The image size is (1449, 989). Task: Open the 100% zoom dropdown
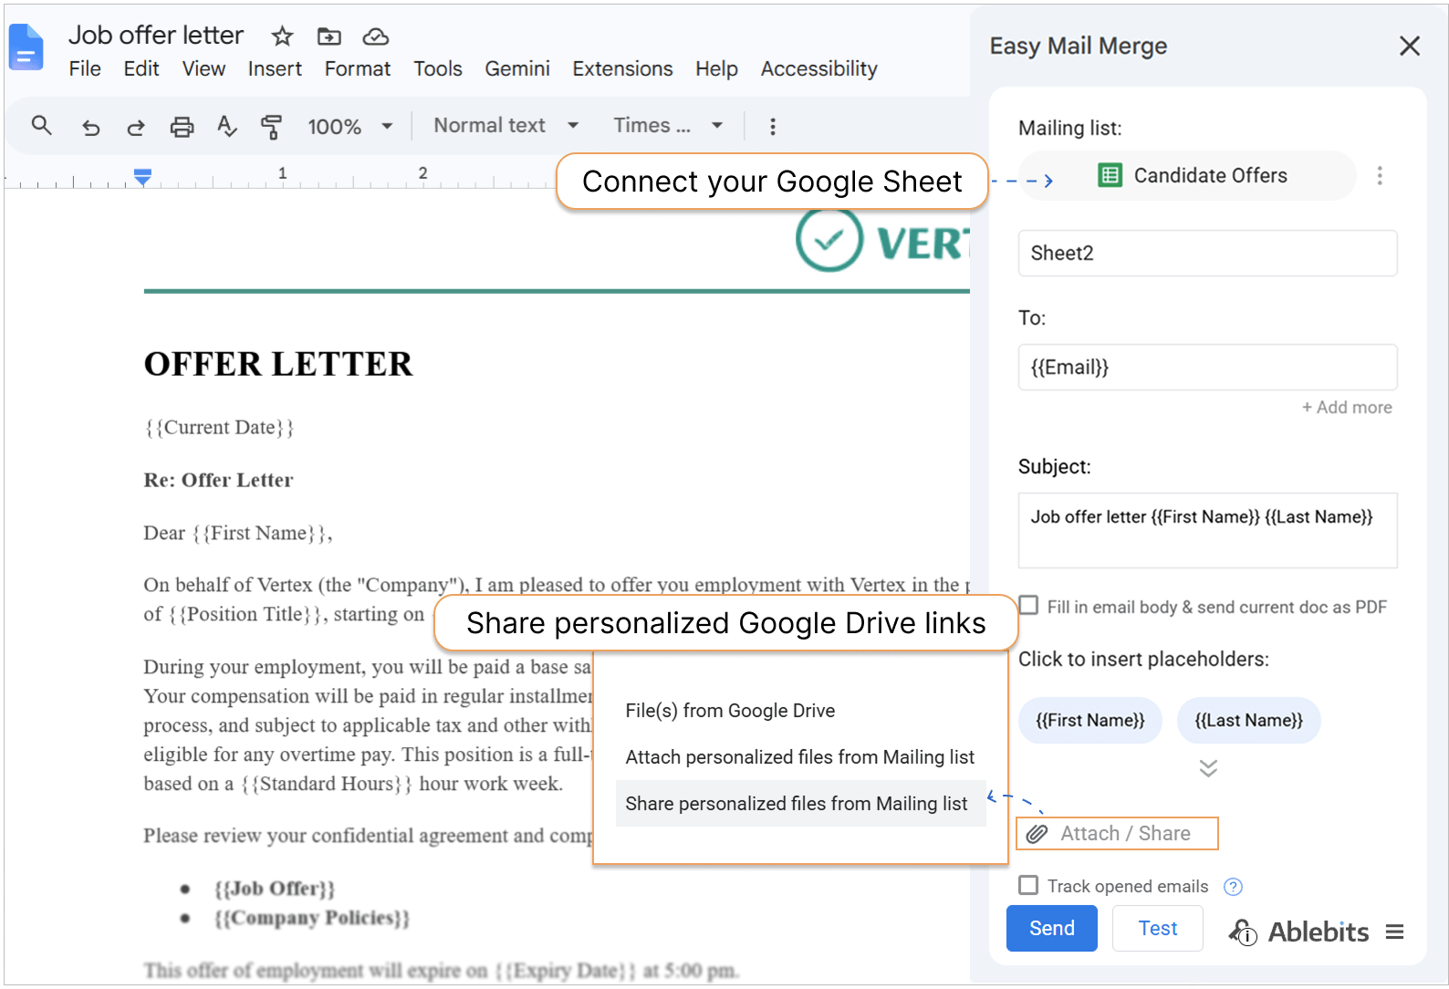pyautogui.click(x=350, y=127)
